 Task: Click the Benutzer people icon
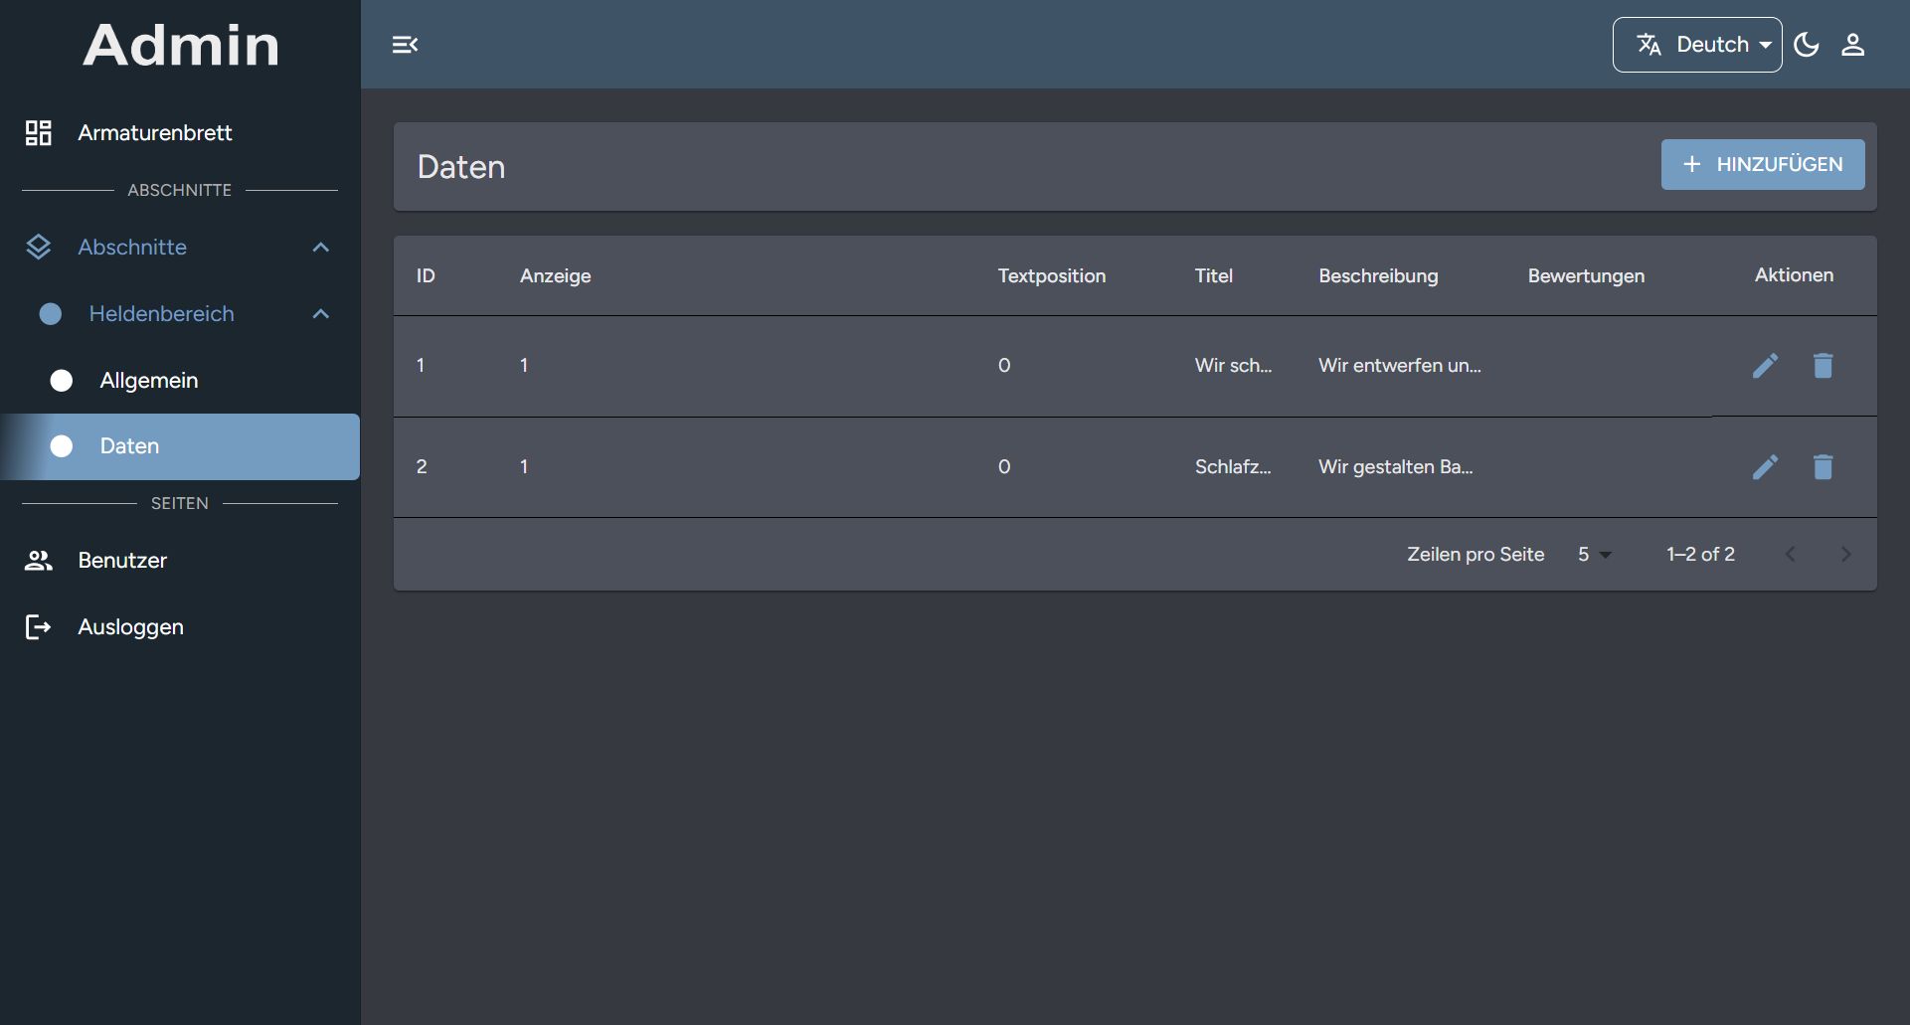coord(39,560)
